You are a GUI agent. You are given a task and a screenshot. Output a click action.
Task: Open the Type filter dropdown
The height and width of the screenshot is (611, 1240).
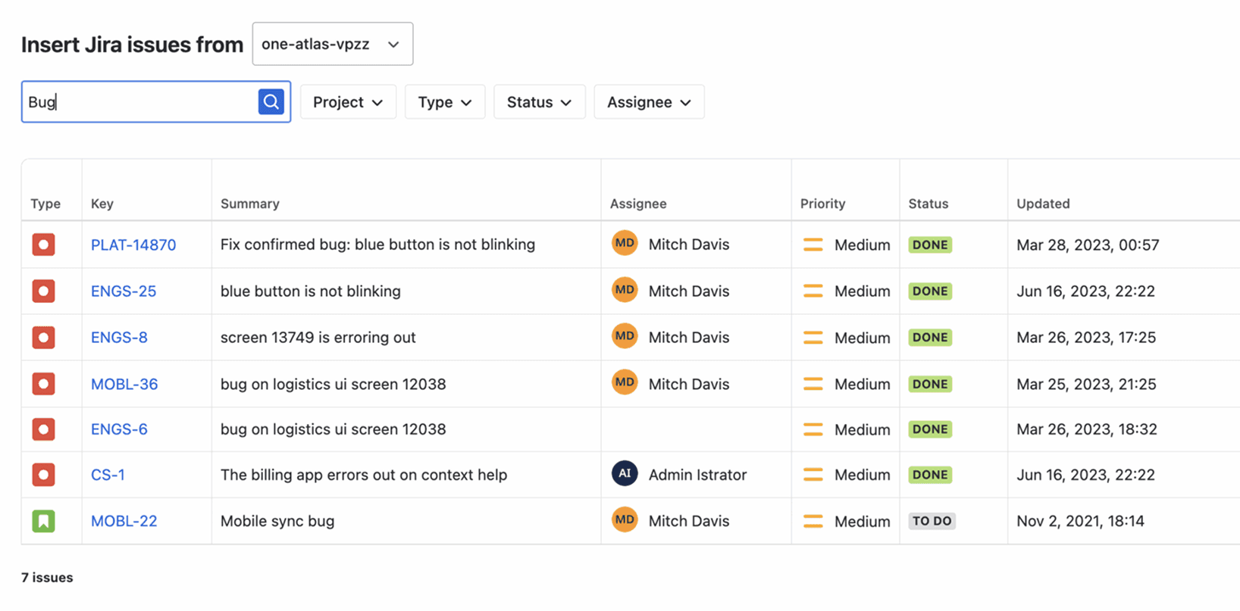tap(445, 102)
